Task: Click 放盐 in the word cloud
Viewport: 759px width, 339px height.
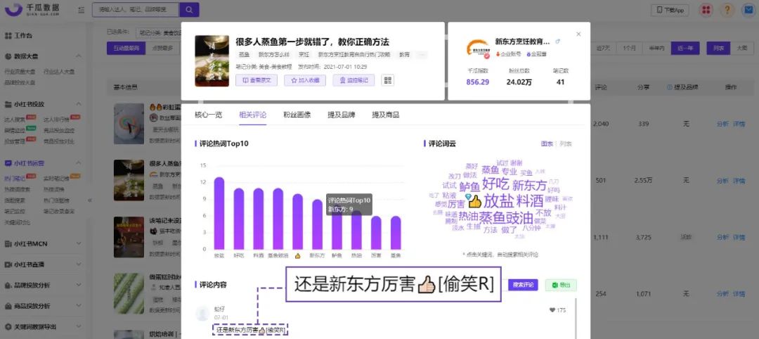Action: coord(498,201)
